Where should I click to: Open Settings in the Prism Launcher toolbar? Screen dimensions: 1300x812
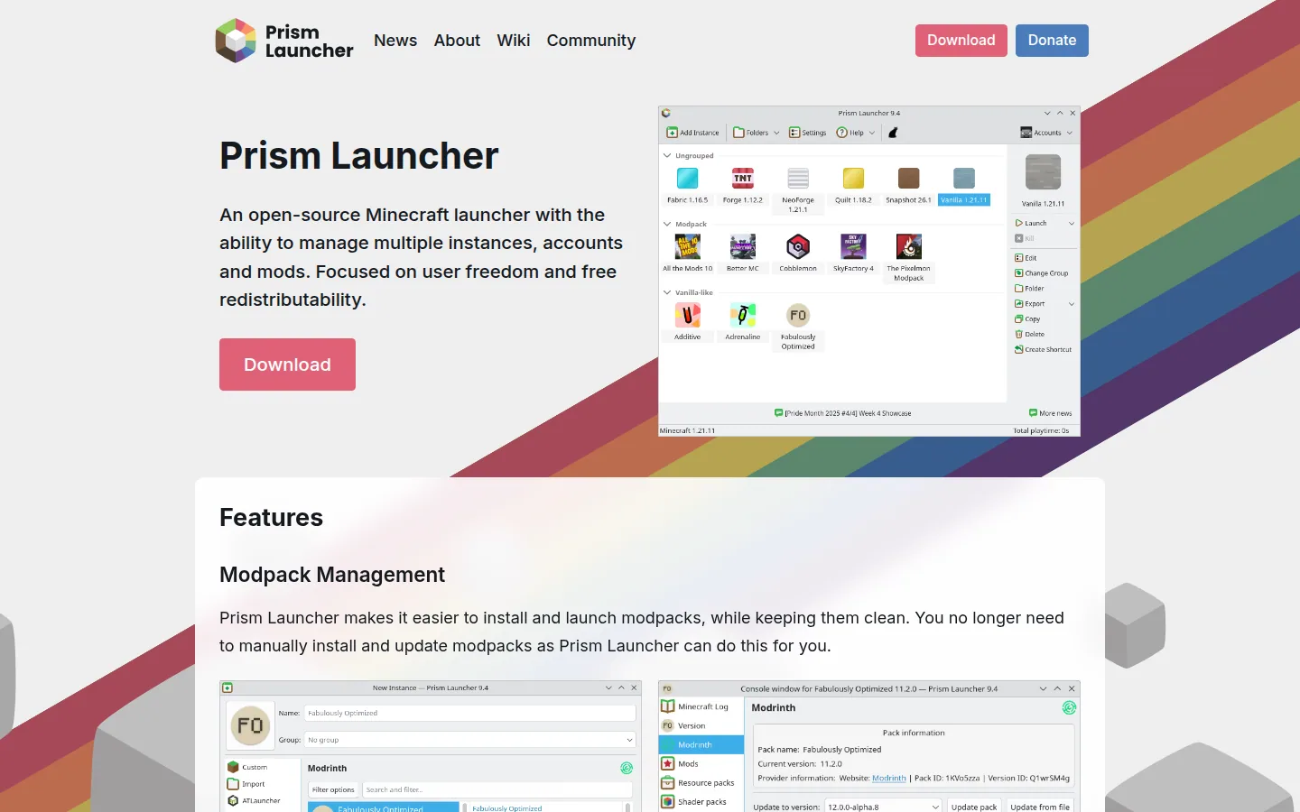[808, 133]
